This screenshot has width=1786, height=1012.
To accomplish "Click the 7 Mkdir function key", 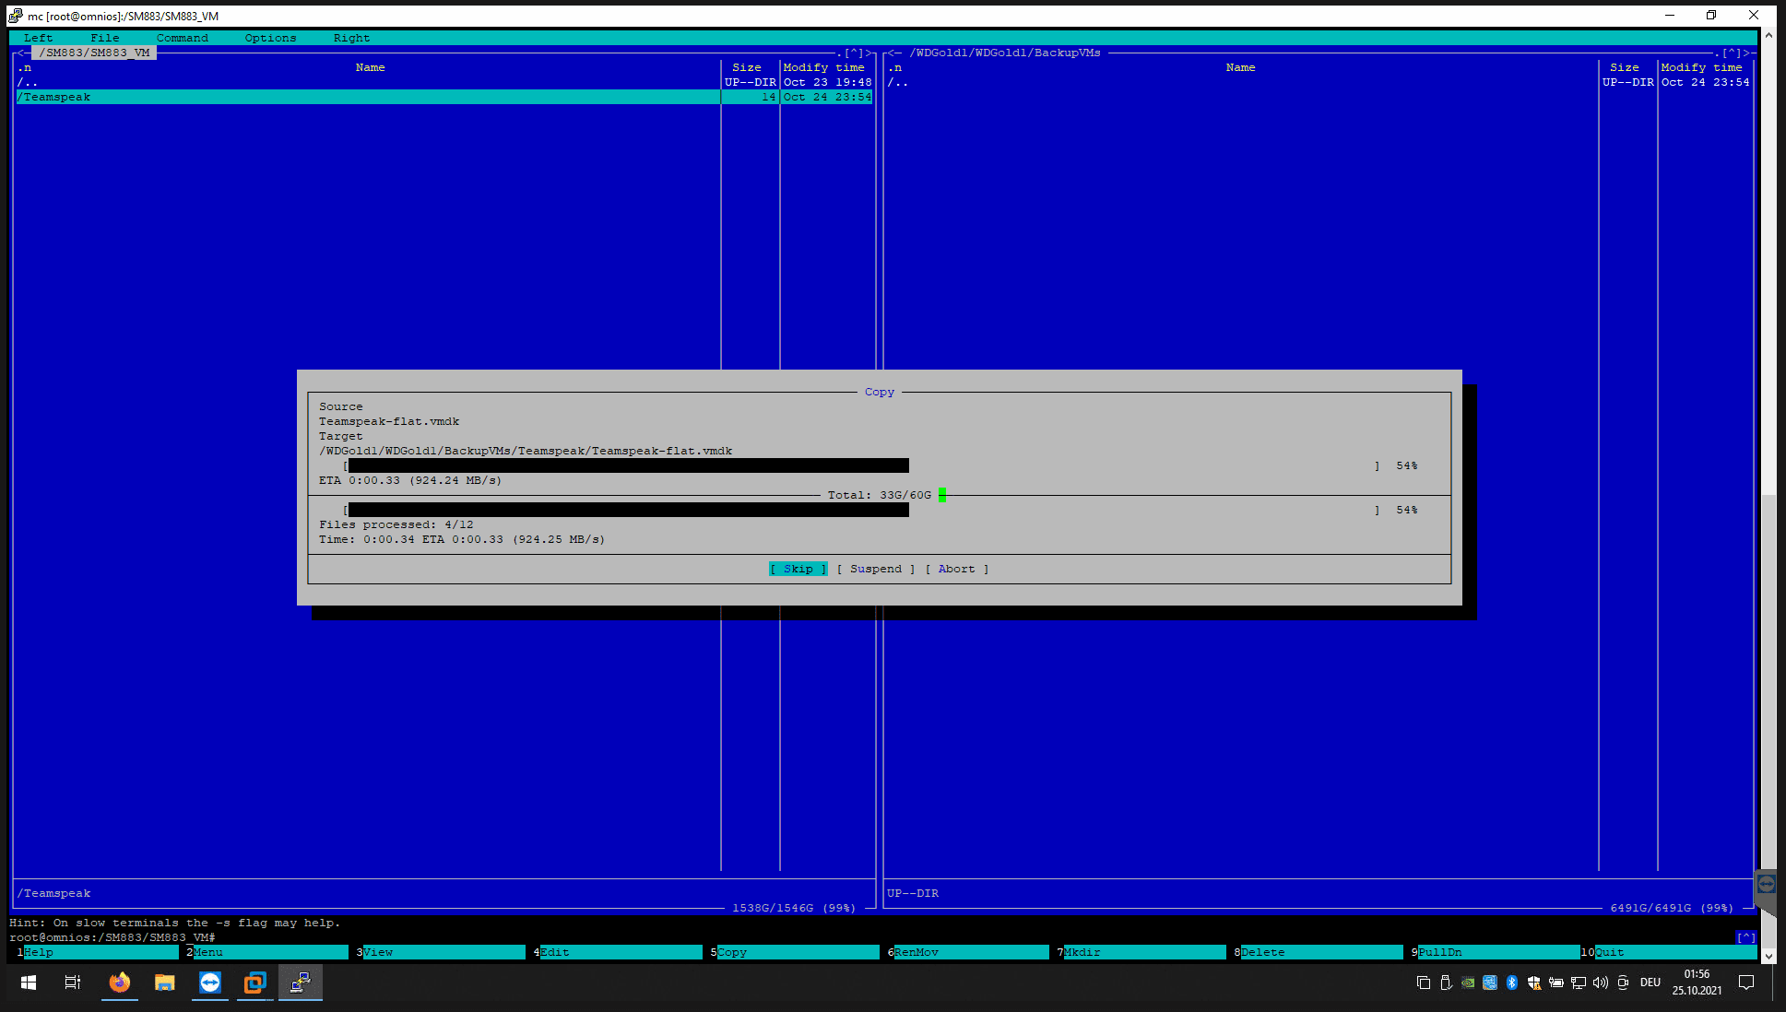I will [x=1141, y=952].
